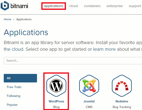Focus the Search input field
The width and height of the screenshot is (142, 110).
(x=73, y=61)
